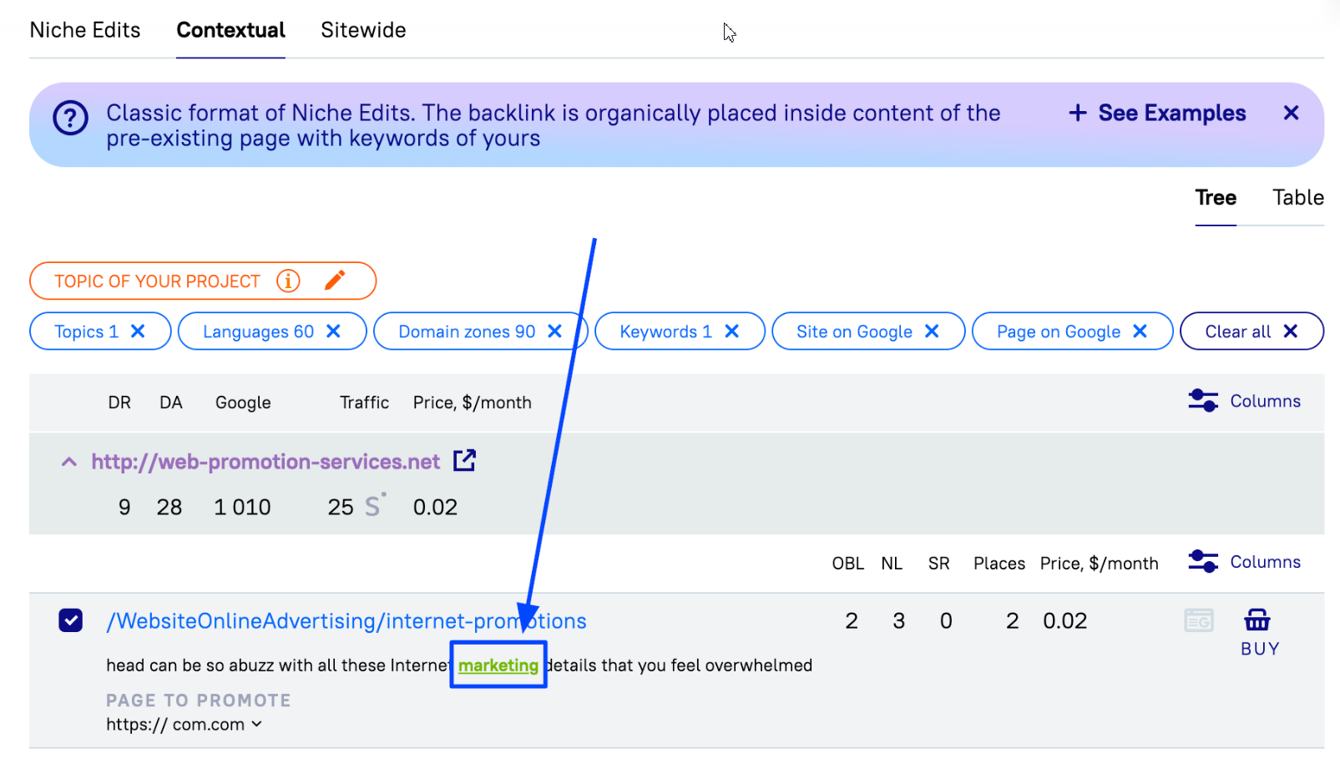Viewport: 1340px width, 759px height.
Task: Expand the See Examples section
Action: [1157, 113]
